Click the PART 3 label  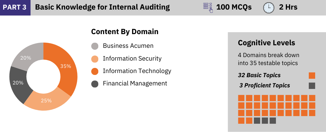(15, 7)
